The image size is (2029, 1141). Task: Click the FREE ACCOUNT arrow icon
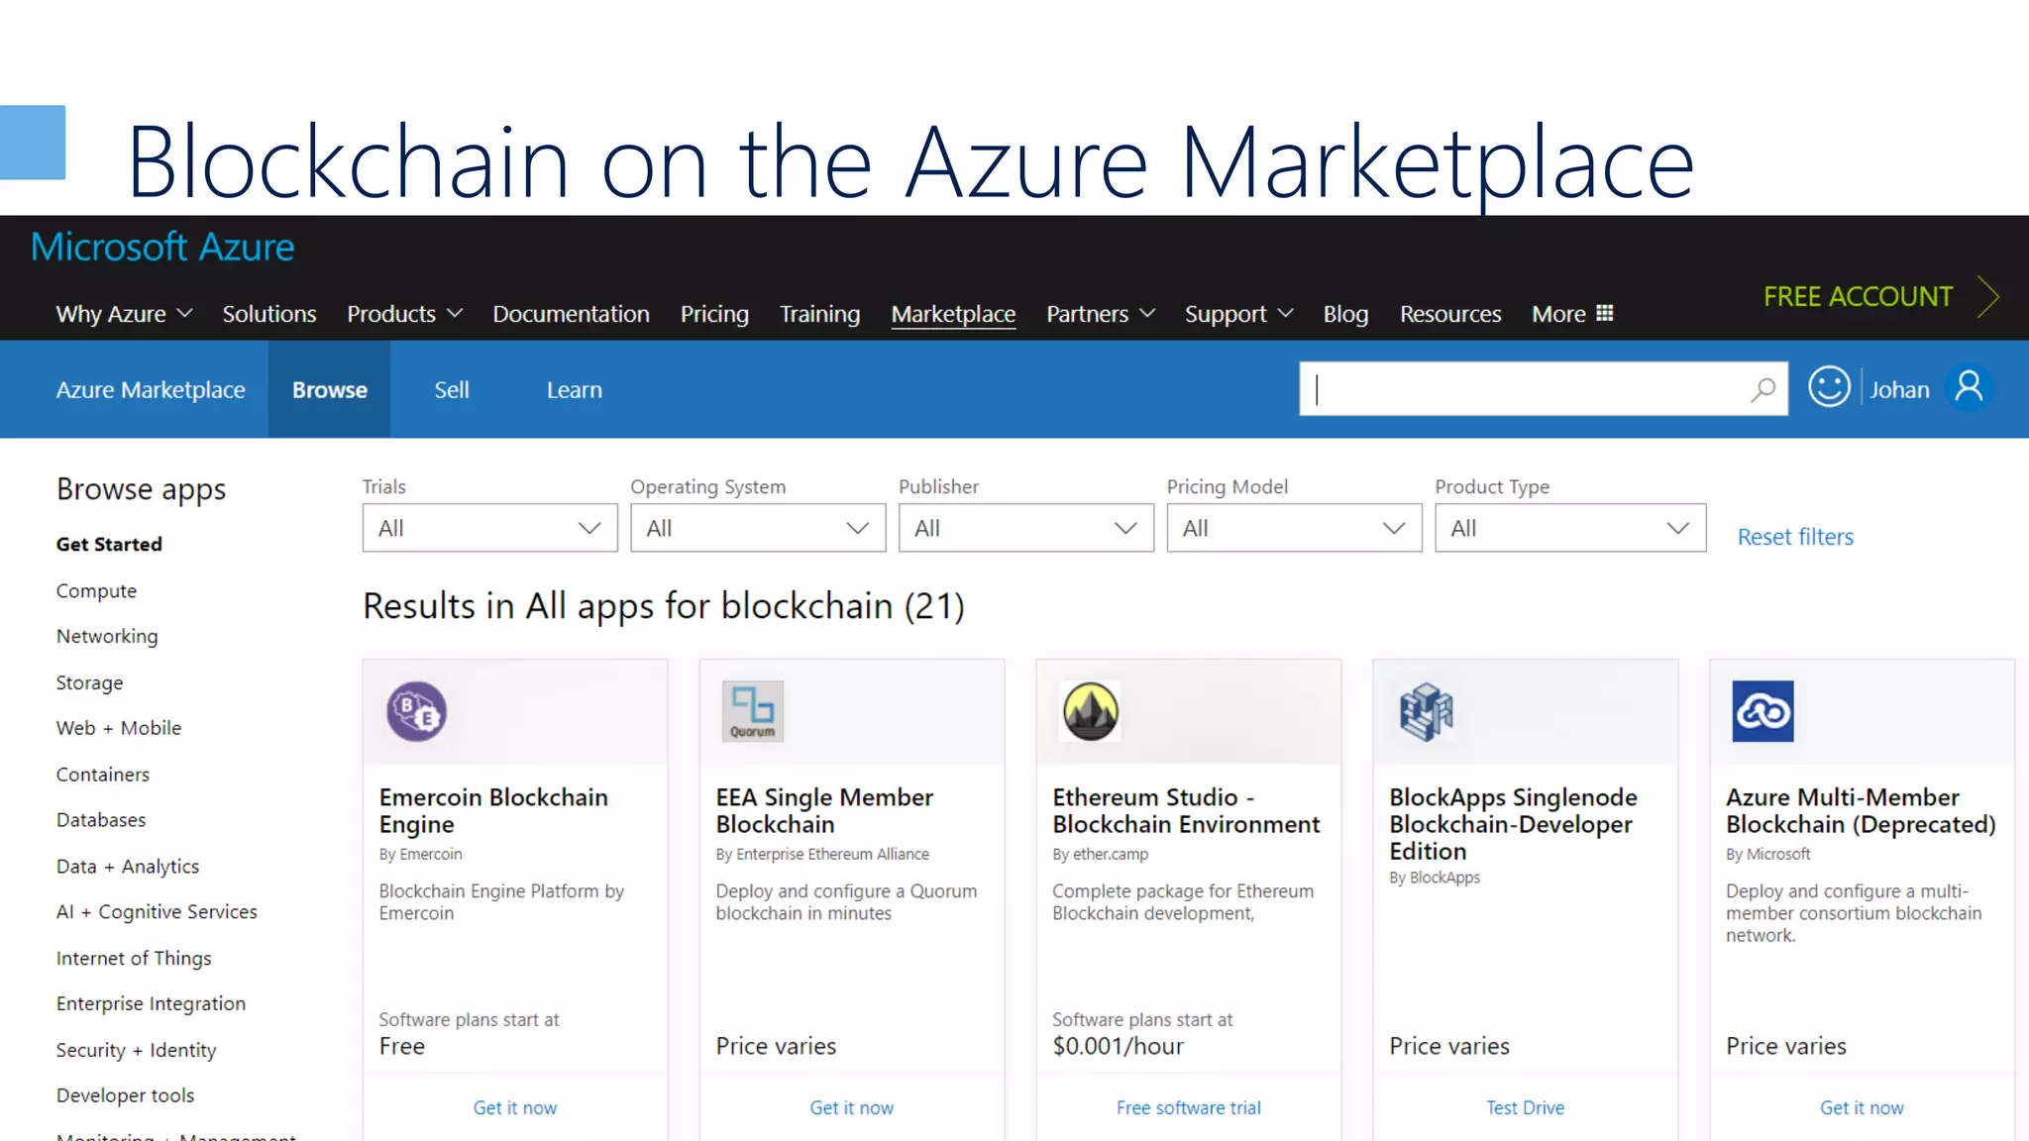[x=1987, y=296]
